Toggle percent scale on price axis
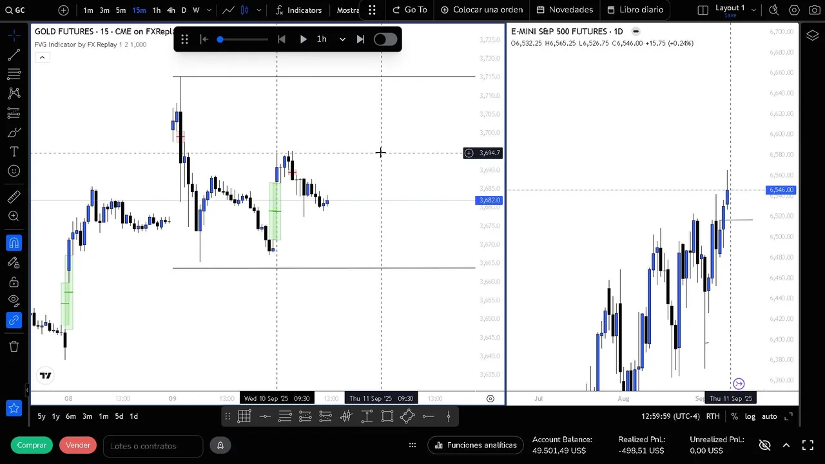 coord(734,416)
